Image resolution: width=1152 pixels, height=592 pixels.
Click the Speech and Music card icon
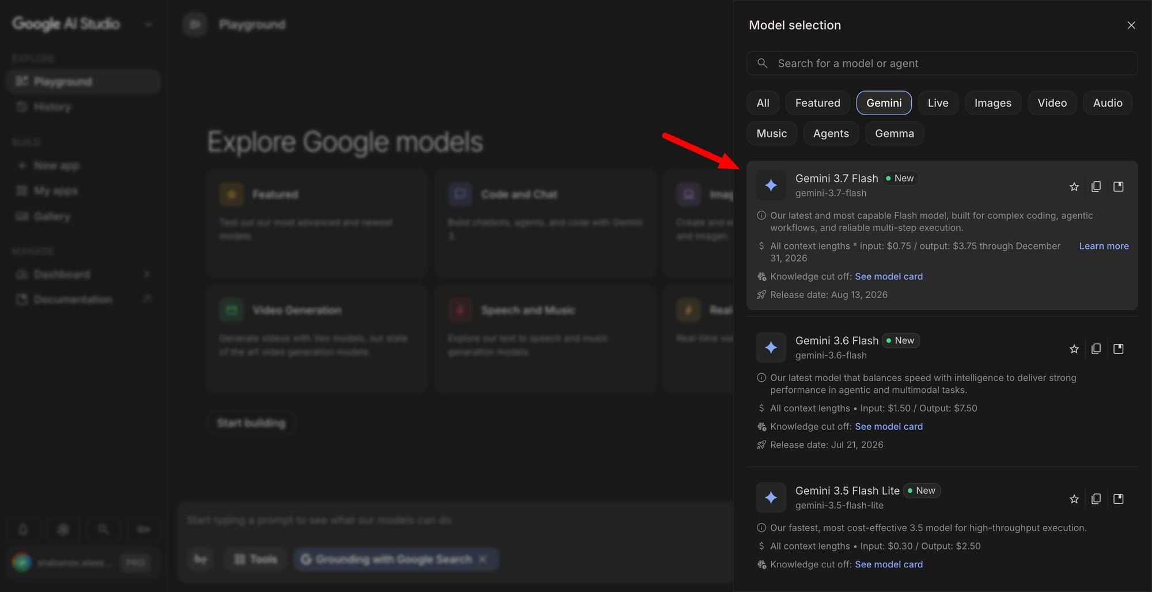coord(460,310)
